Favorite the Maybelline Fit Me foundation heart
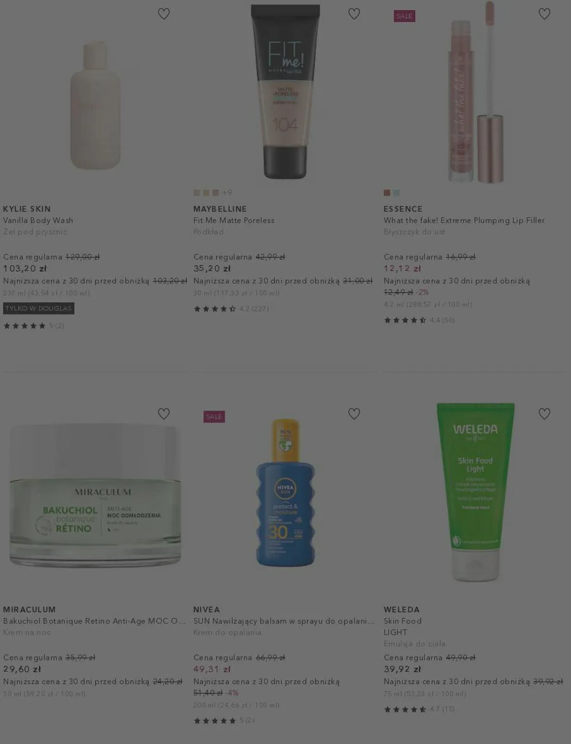Screen dimensions: 571x744 [354, 14]
